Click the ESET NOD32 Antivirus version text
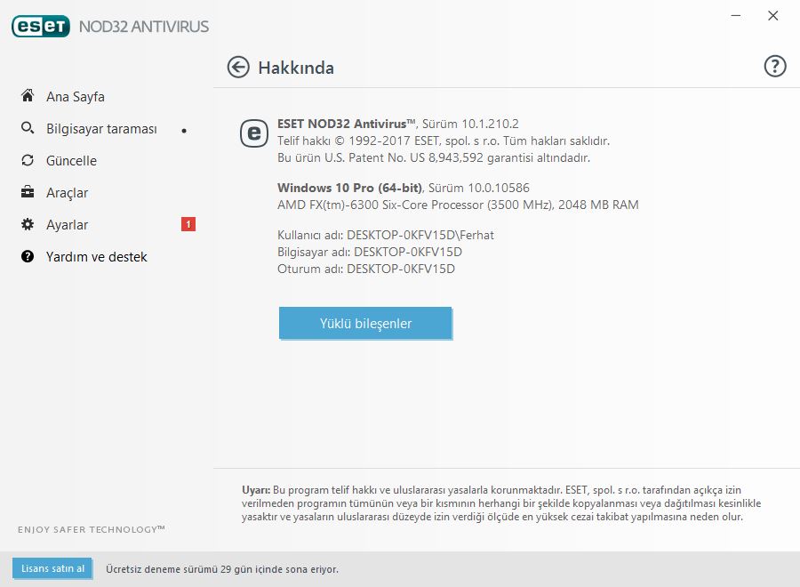The image size is (800, 587). click(x=398, y=124)
